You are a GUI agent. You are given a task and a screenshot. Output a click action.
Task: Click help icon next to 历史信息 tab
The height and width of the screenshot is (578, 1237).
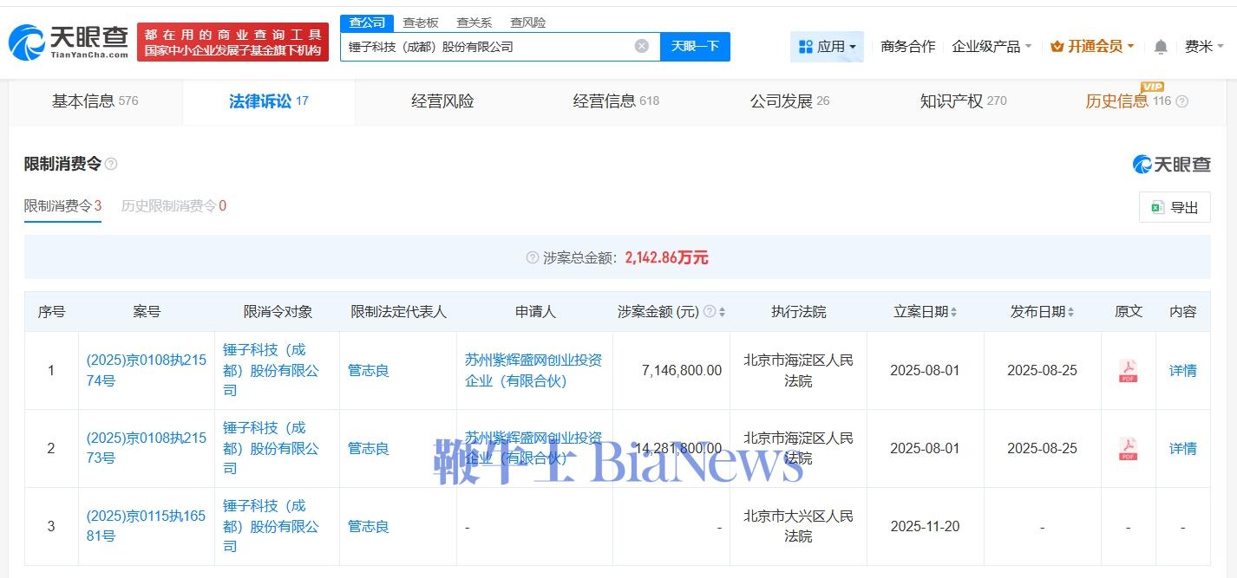click(x=1181, y=101)
